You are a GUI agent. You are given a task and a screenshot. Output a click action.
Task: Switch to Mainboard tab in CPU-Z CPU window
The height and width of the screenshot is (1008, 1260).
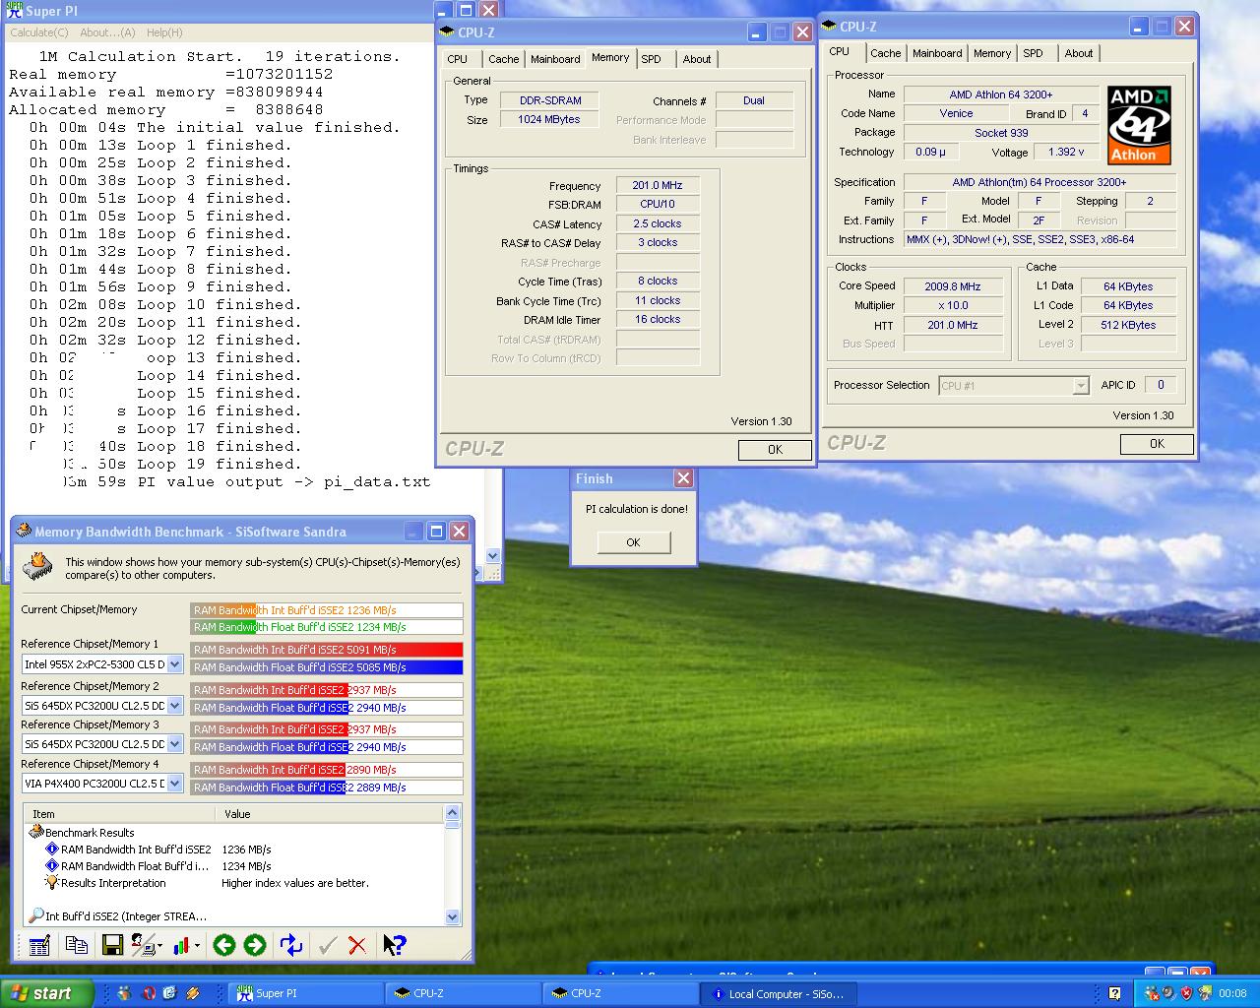point(937,53)
